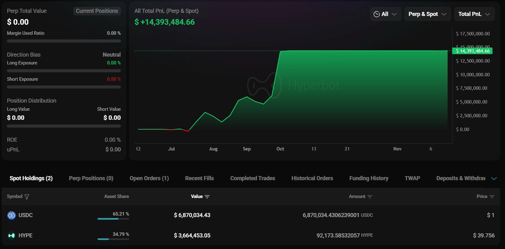The image size is (505, 249).
Task: Click the Sep label on chart axis
Action: coord(247,149)
